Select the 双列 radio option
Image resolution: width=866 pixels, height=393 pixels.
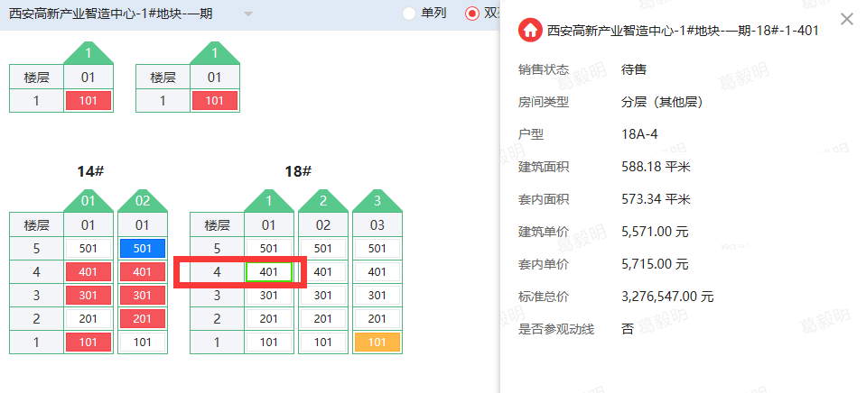472,14
